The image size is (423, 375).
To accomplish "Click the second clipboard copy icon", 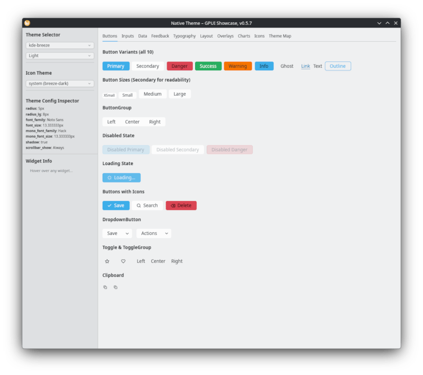I will [x=115, y=287].
